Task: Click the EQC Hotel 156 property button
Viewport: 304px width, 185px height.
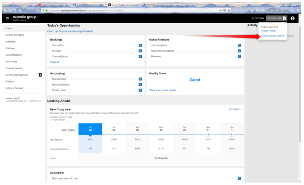Action: coord(276,18)
